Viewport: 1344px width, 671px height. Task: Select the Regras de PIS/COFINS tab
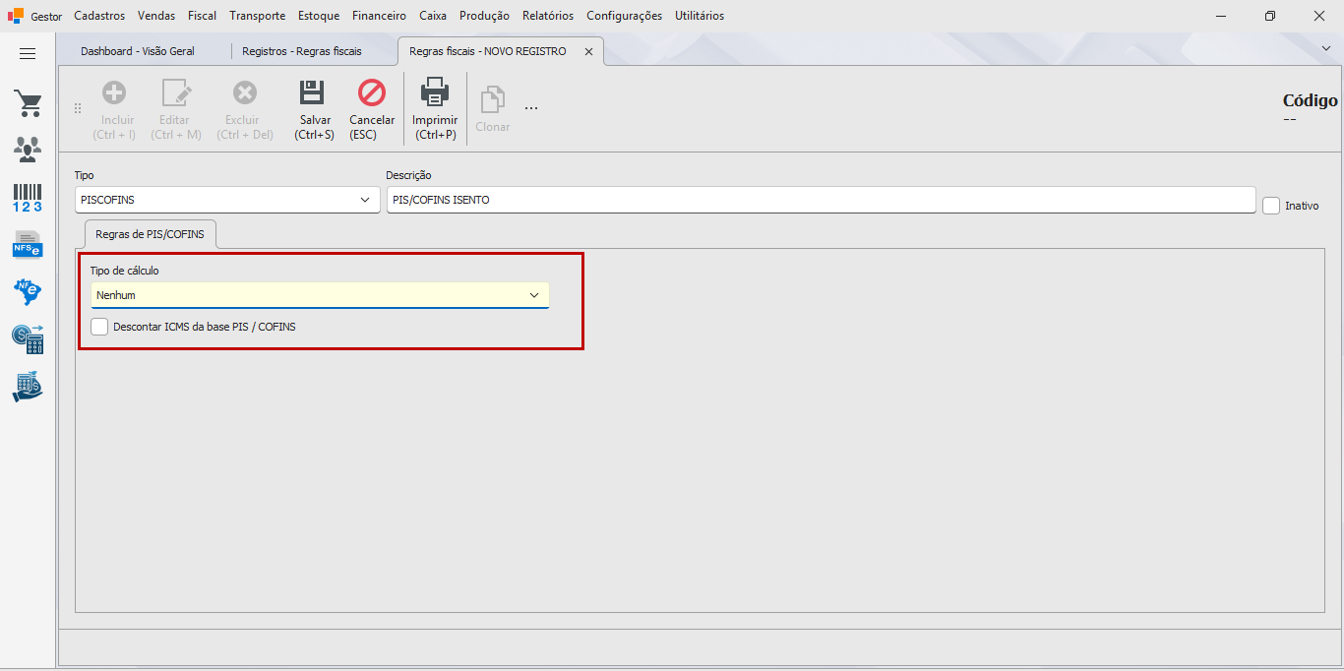150,235
